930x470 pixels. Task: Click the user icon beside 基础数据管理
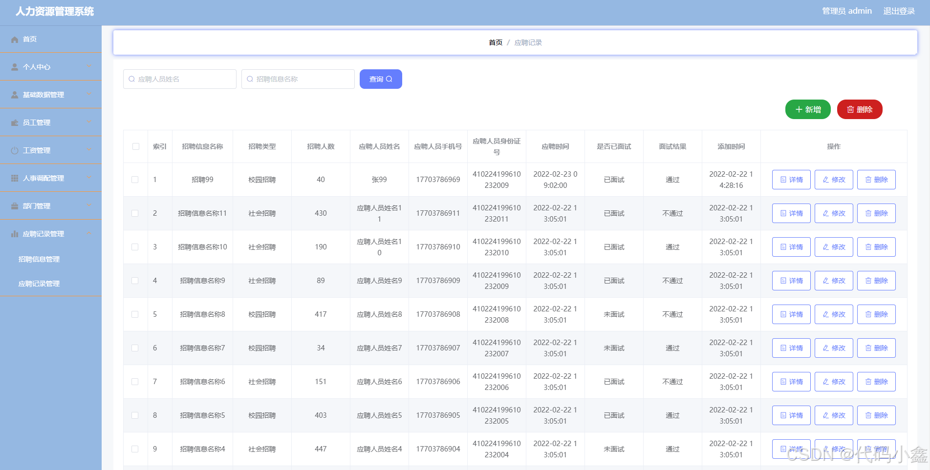coord(15,95)
